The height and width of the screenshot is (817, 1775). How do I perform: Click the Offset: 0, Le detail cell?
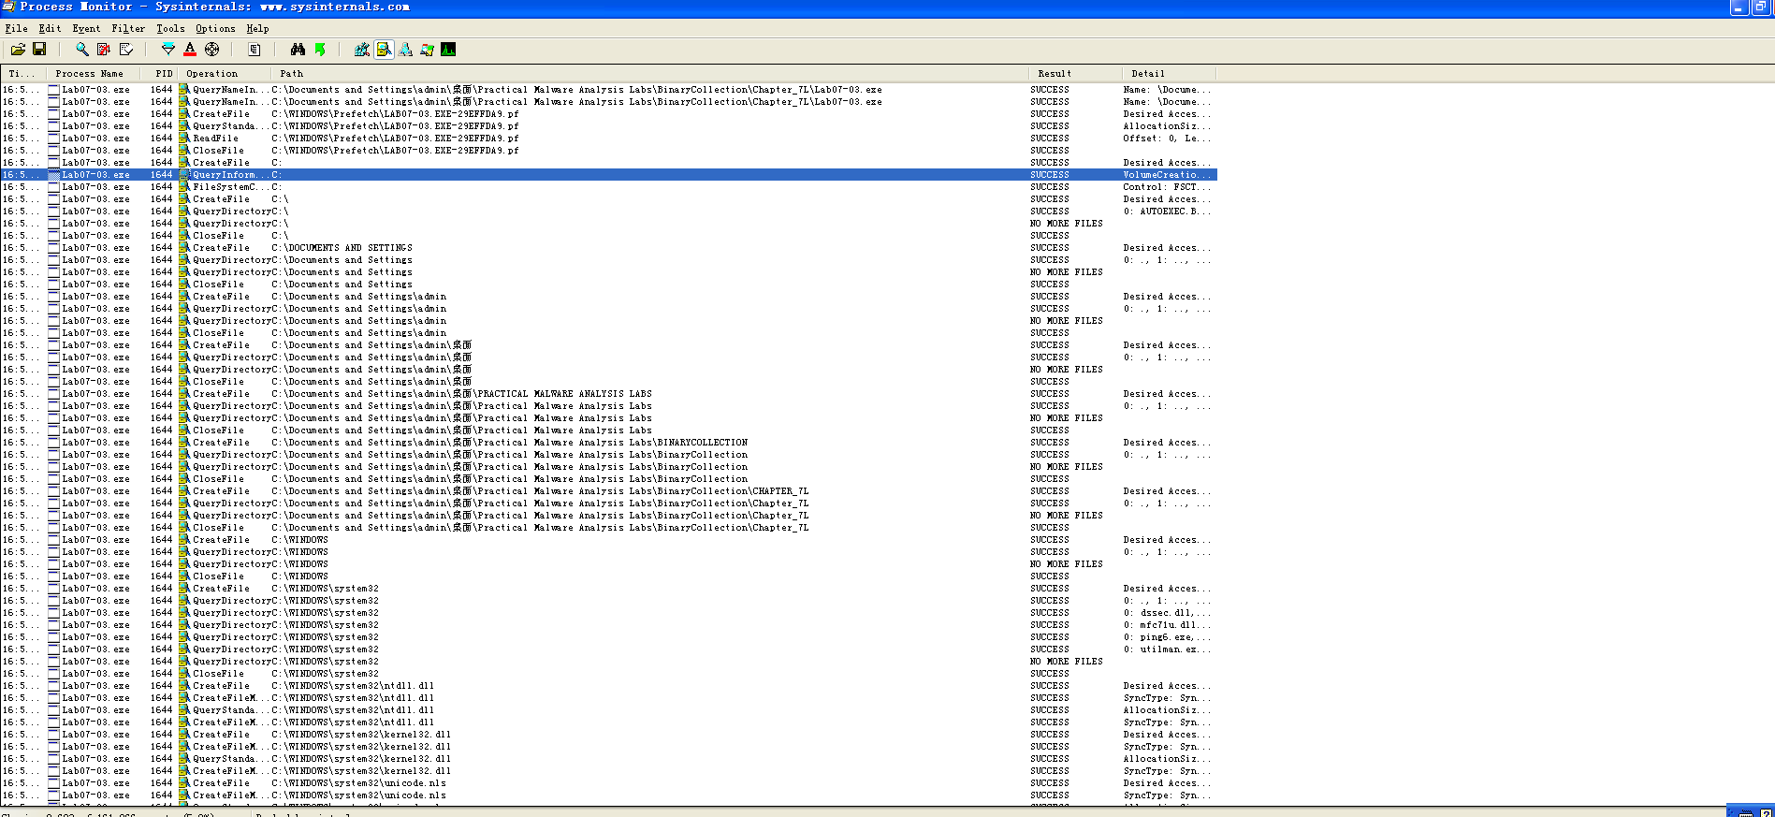click(1167, 139)
